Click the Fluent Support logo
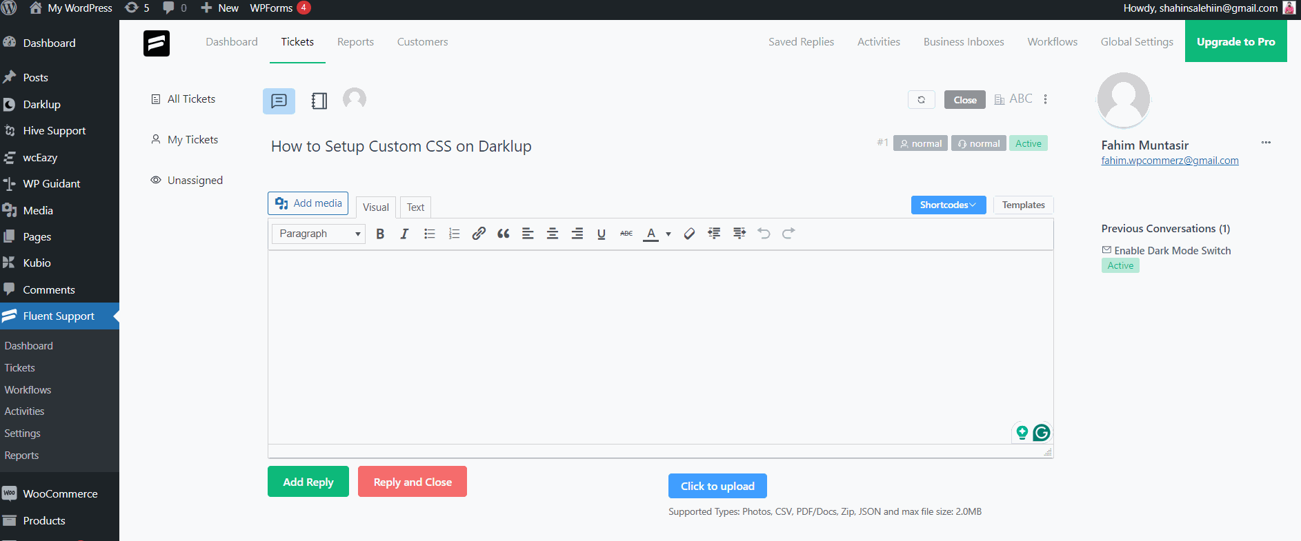This screenshot has width=1301, height=541. pos(157,43)
